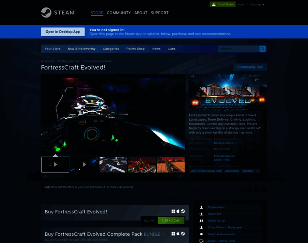
Task: Click the FortressCraft Evolved header image
Action: pyautogui.click(x=228, y=92)
